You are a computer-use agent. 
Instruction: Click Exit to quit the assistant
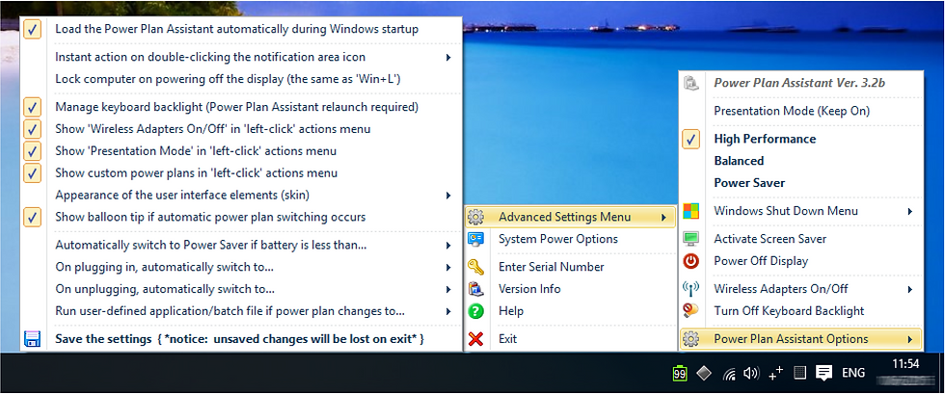507,338
